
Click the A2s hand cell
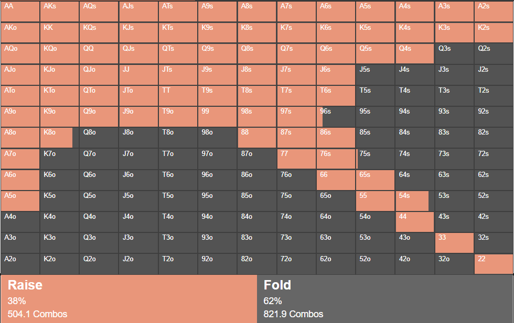point(494,11)
